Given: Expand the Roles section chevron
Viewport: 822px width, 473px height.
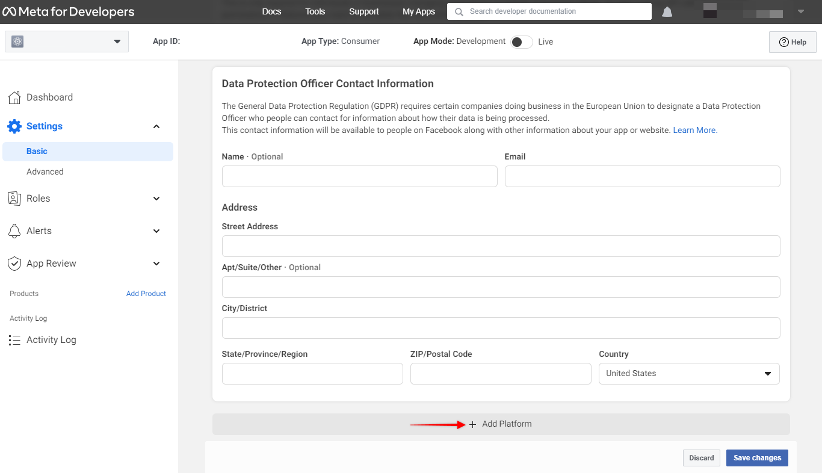Looking at the screenshot, I should point(156,199).
